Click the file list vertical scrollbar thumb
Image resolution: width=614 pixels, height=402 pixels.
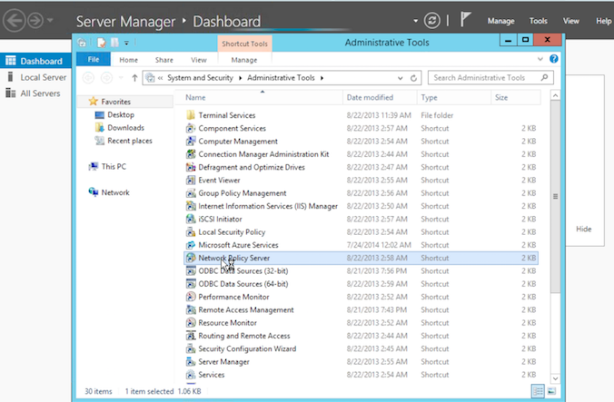click(555, 196)
